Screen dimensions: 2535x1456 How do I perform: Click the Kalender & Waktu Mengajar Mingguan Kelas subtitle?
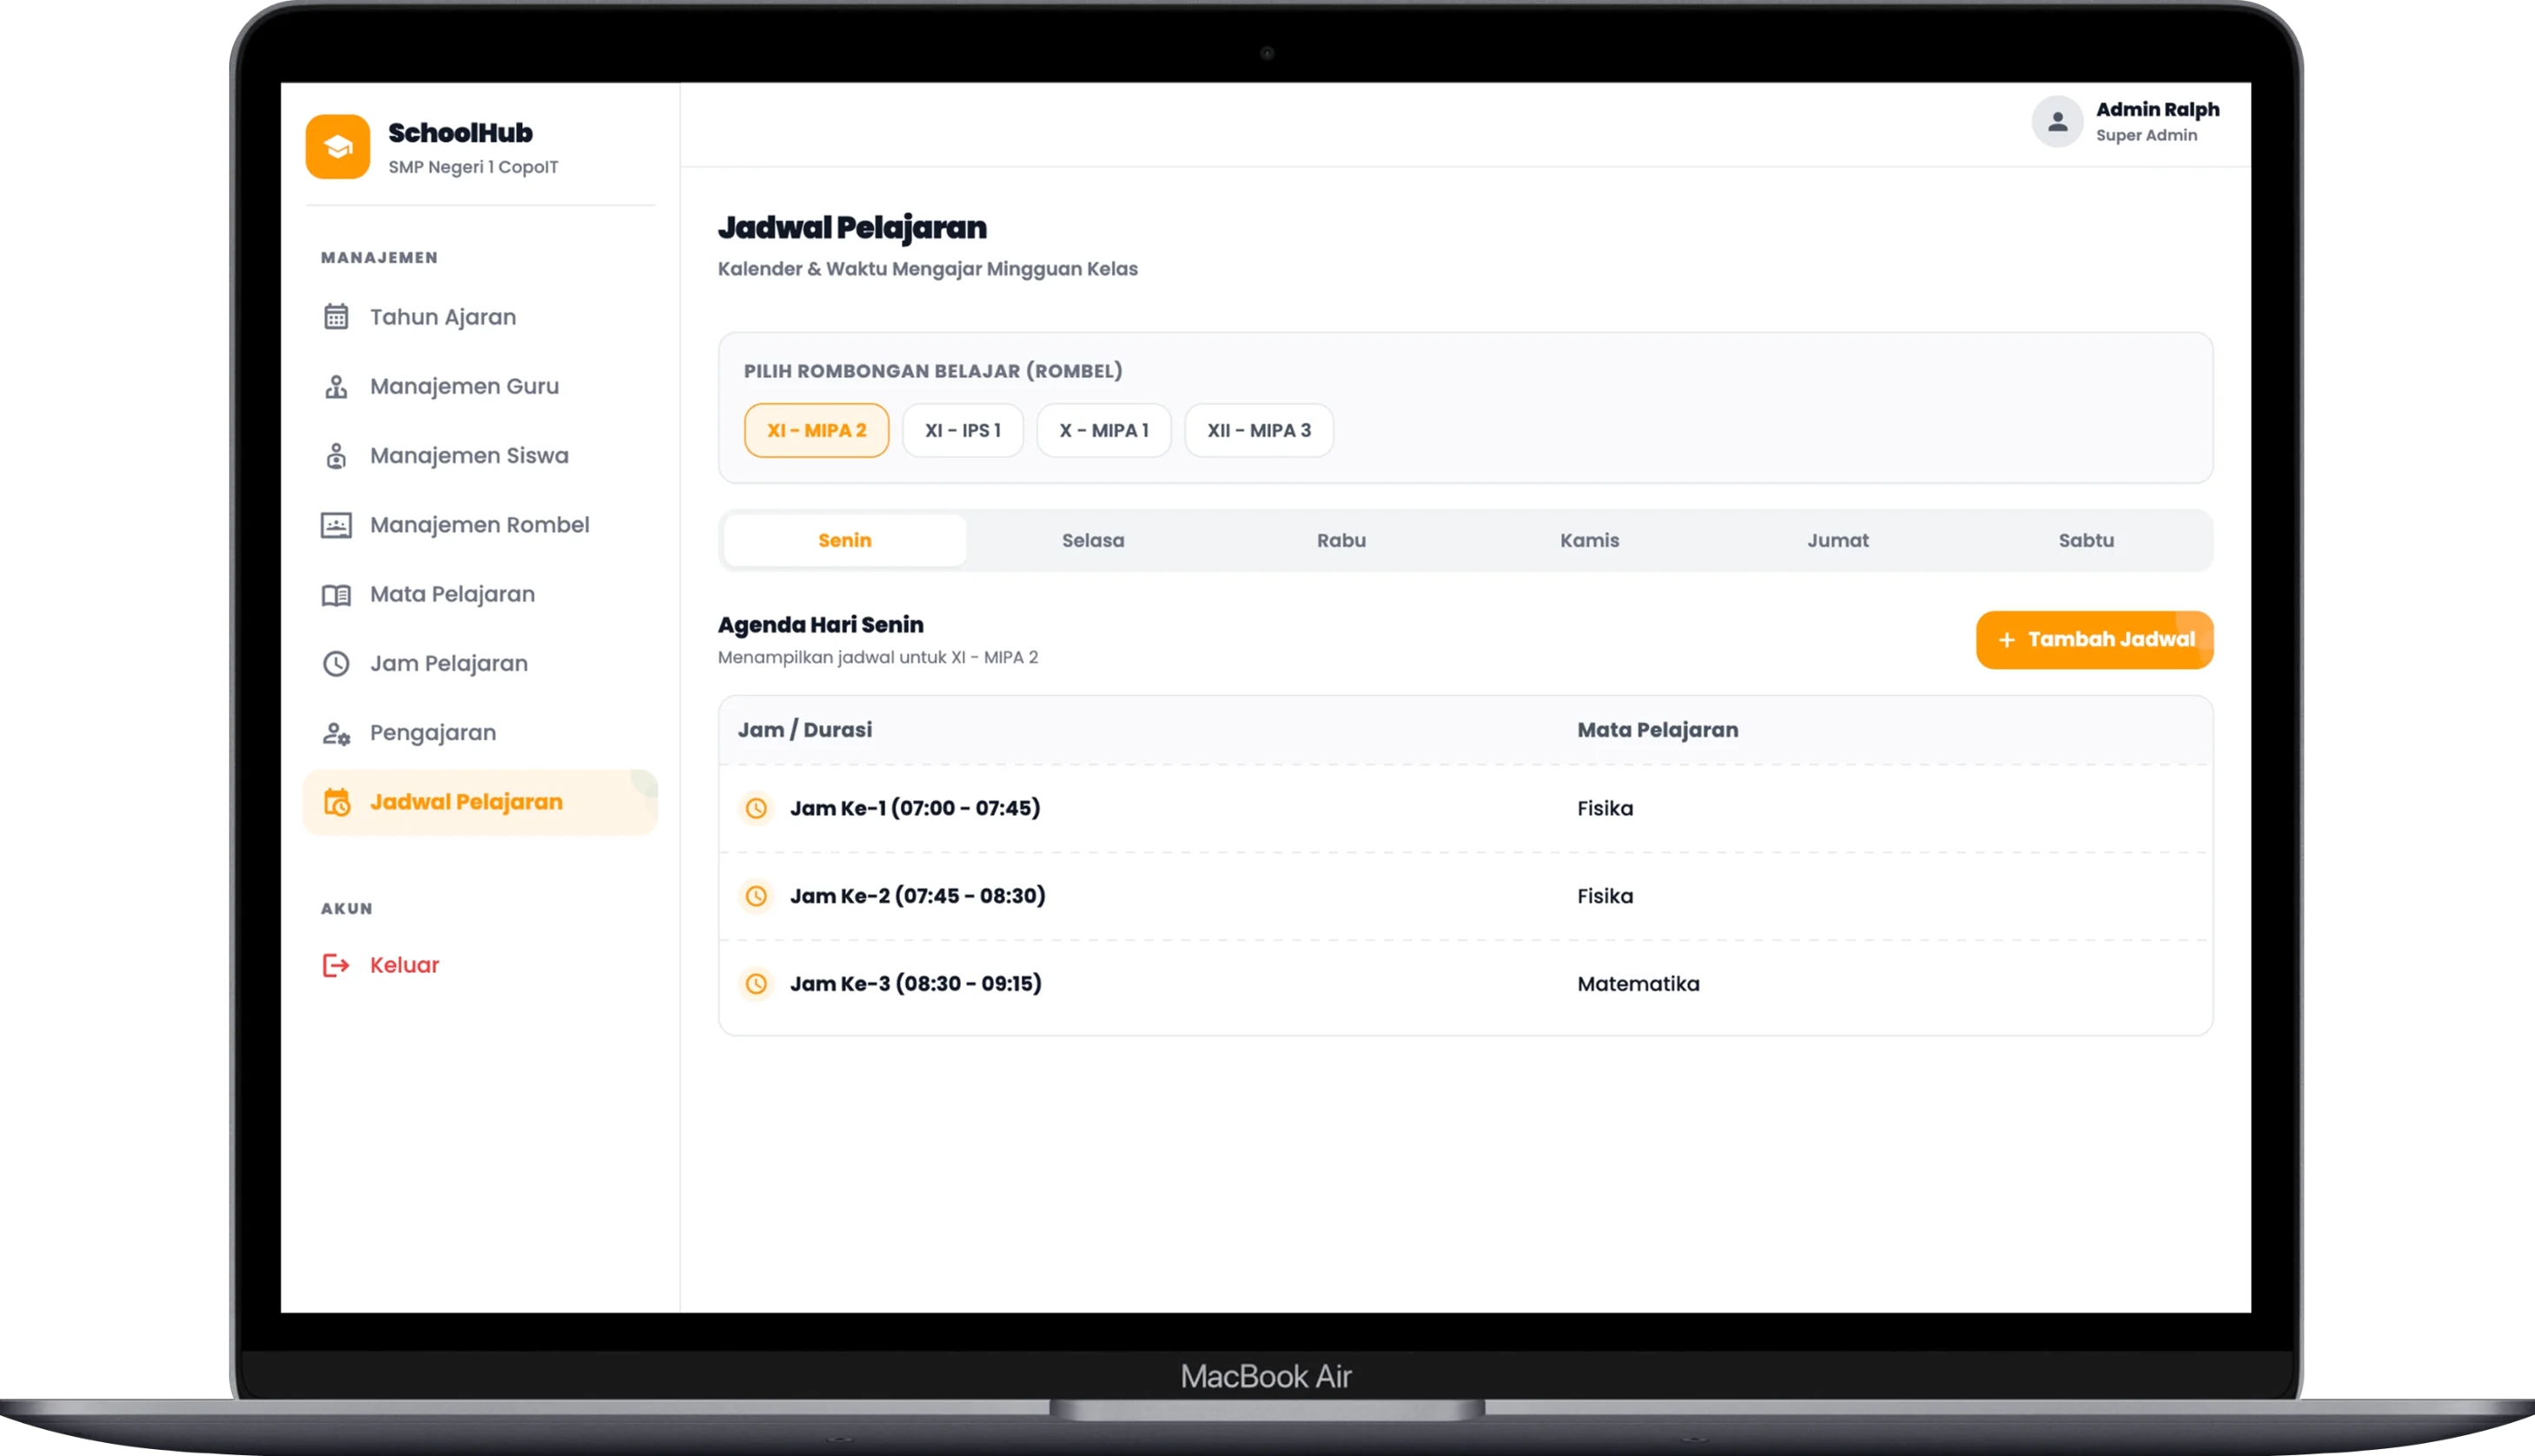[x=927, y=269]
